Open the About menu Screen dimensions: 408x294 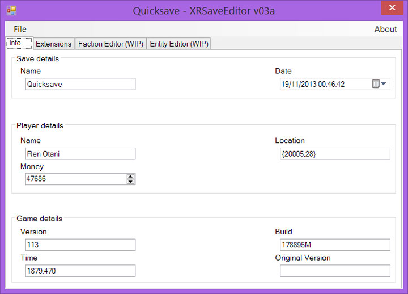385,29
